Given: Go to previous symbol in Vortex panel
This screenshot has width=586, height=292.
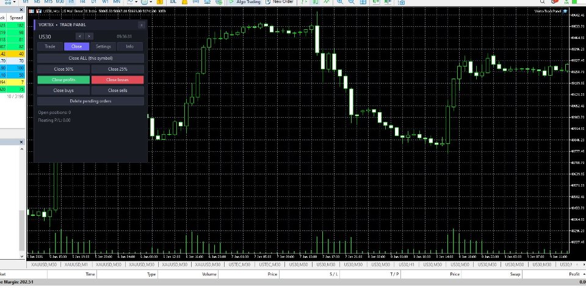Looking at the screenshot, I should click(x=80, y=36).
